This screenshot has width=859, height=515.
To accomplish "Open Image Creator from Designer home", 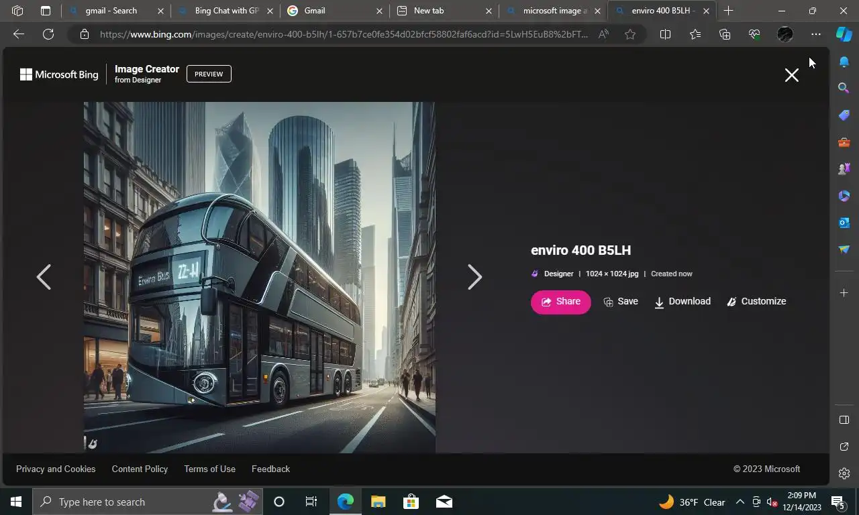I will pyautogui.click(x=146, y=74).
